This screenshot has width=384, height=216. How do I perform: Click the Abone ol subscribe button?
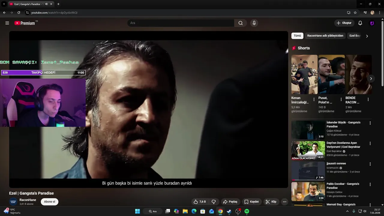[x=49, y=202]
